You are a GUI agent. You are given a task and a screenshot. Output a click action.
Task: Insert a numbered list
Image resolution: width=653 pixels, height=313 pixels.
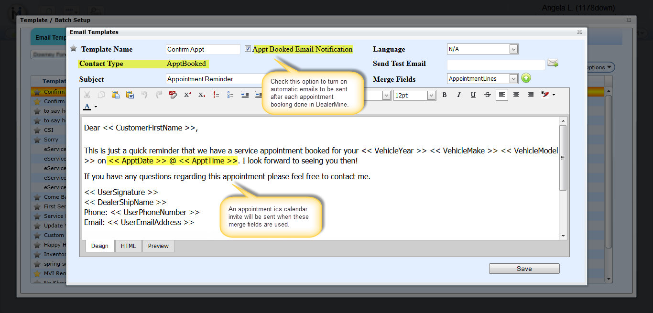click(216, 95)
